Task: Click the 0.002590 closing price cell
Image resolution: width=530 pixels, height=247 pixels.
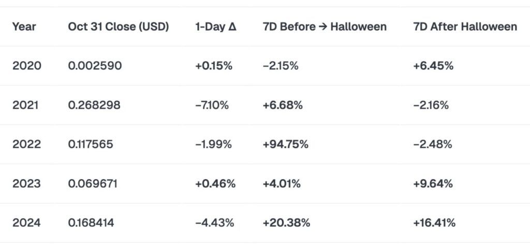Action: (x=95, y=66)
